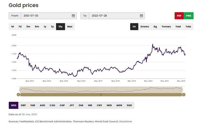Switch weight unit to Tola
The image size is (213, 133).
(188, 27)
